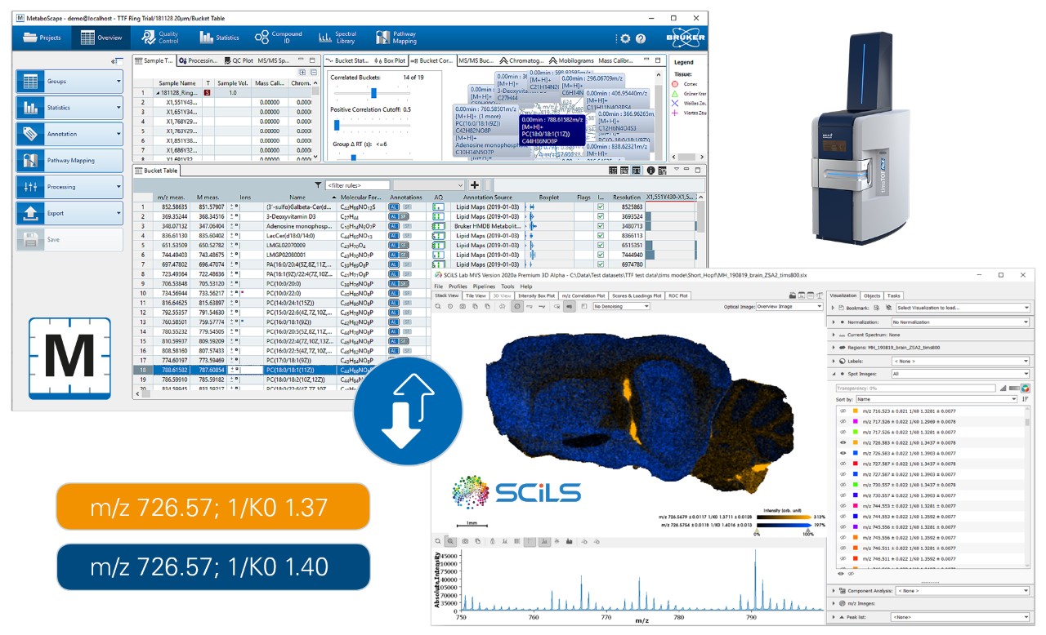Open the Compound ID view
The image size is (1046, 635).
278,38
